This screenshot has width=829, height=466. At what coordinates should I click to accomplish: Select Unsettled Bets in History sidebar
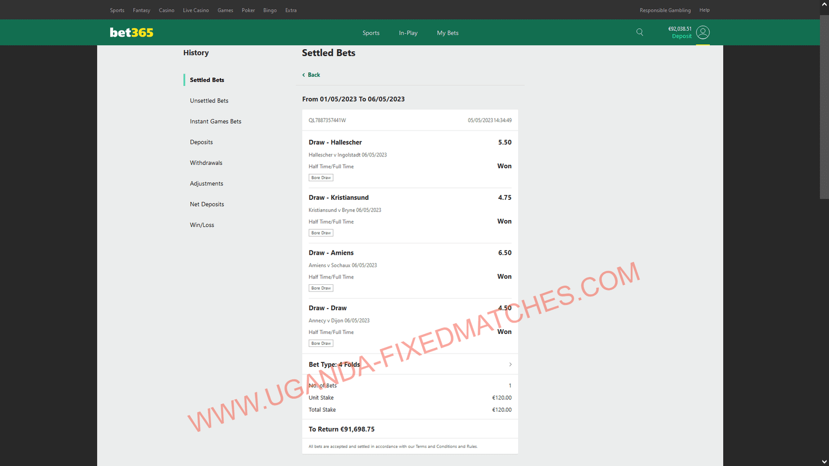point(209,101)
